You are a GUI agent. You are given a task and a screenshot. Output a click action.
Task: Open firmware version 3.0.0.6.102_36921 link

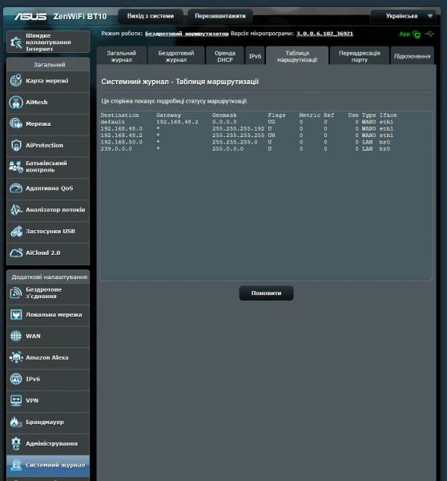(x=324, y=34)
